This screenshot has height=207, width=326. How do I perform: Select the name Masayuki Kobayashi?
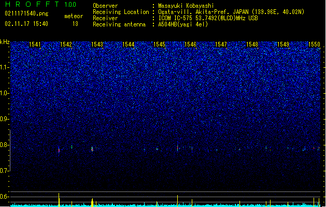[186, 6]
